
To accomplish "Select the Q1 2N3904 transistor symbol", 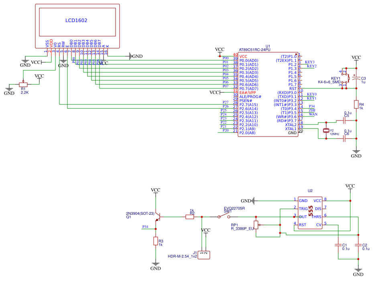I will click(158, 216).
